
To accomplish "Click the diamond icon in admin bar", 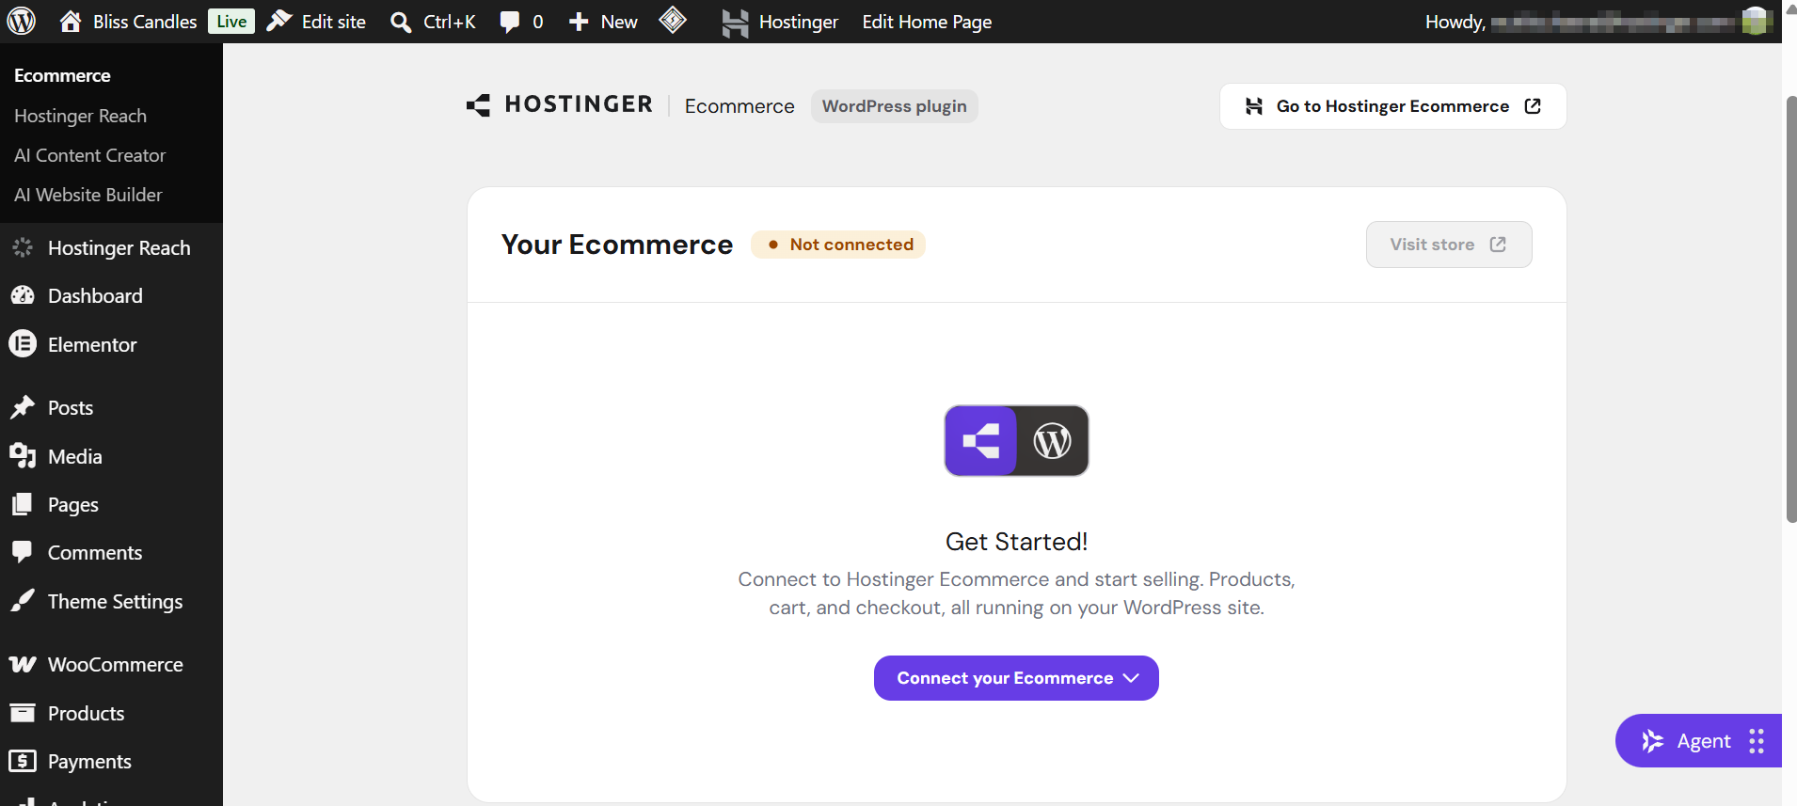I will tap(673, 20).
